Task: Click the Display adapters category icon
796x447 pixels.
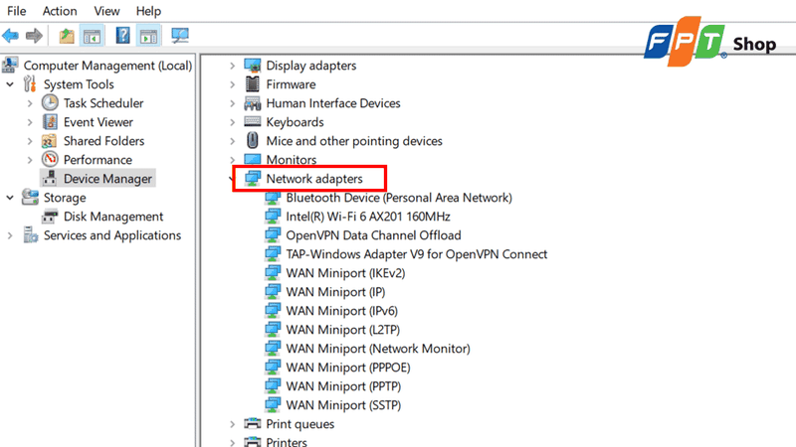Action: [x=253, y=66]
